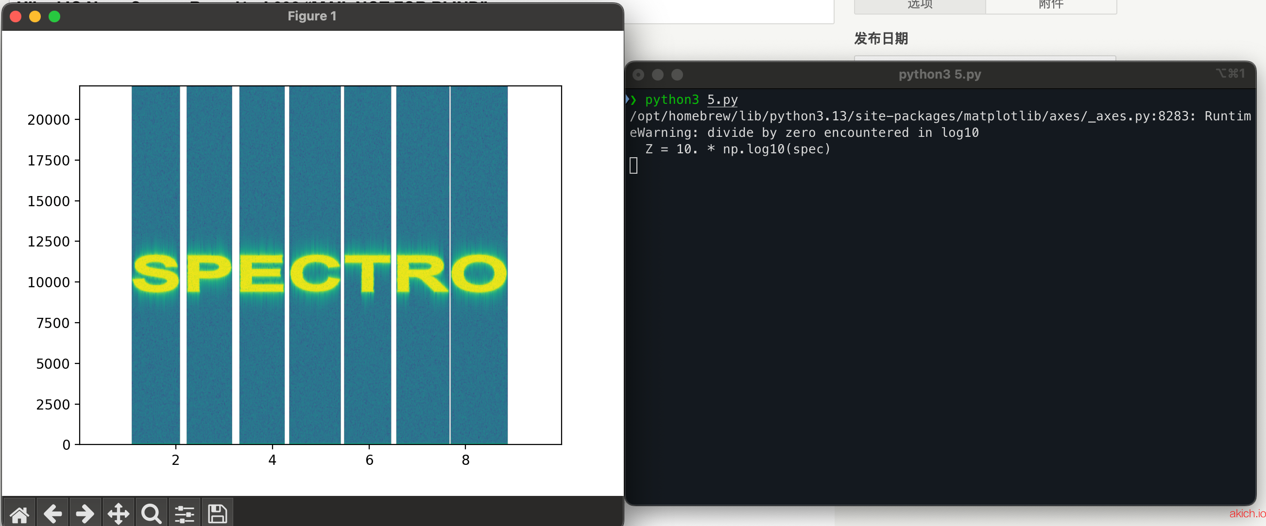Open Configure subplots sliders icon
The image size is (1266, 526).
click(184, 514)
